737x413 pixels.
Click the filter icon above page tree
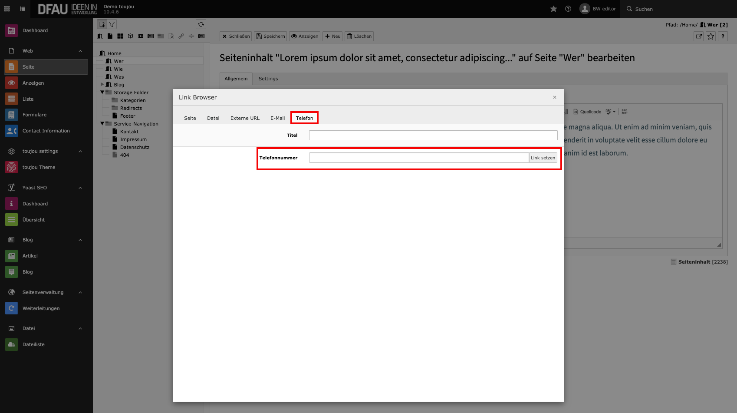click(112, 24)
